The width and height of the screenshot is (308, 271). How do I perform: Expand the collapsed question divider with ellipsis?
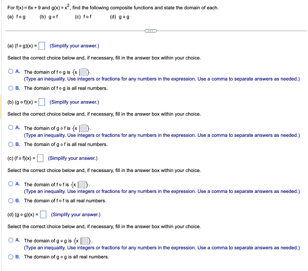click(150, 31)
